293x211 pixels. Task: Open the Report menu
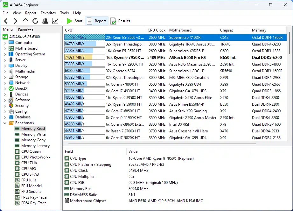31,13
